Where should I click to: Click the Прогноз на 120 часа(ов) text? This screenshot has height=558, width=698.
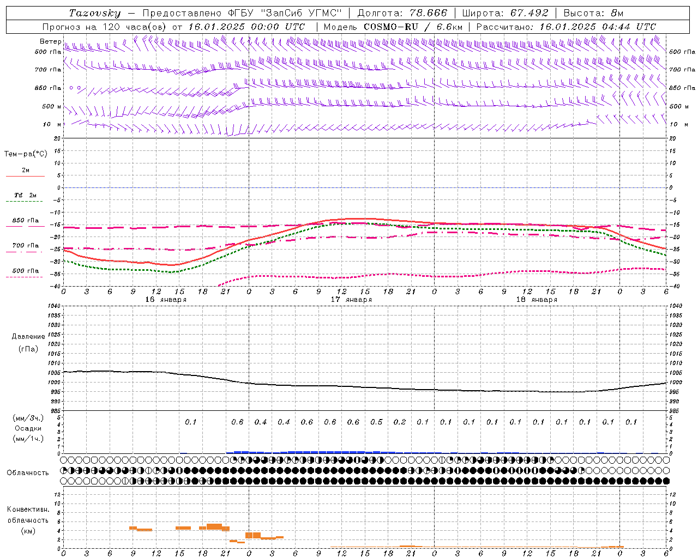[x=105, y=27]
